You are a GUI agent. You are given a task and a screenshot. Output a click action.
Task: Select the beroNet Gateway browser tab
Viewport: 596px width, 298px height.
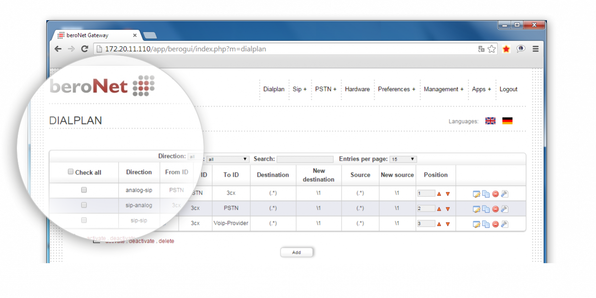pyautogui.click(x=96, y=35)
